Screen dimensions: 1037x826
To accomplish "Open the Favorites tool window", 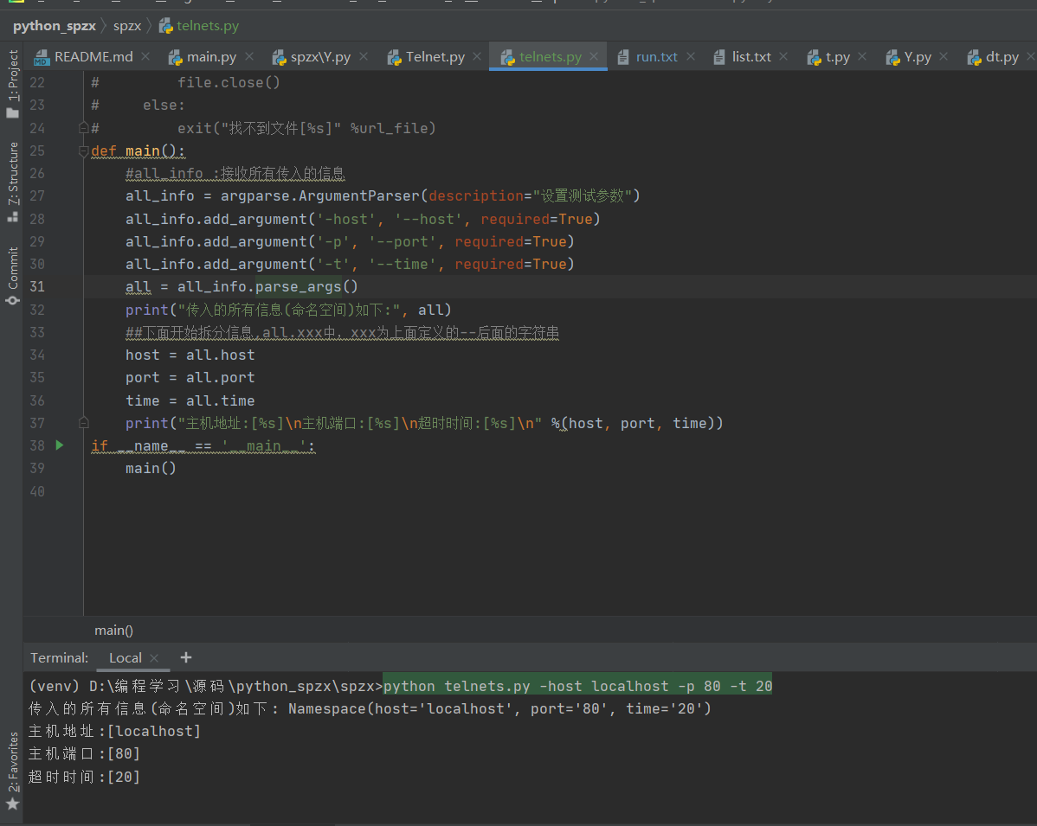I will (x=13, y=770).
